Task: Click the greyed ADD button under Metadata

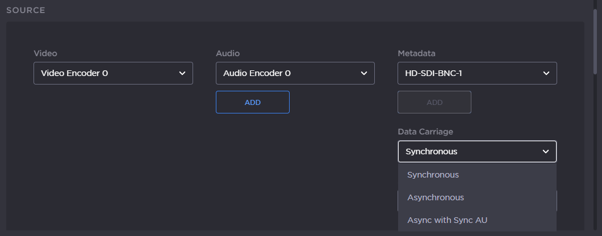Action: coord(434,102)
